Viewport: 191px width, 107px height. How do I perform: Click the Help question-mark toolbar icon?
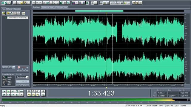point(141,3)
